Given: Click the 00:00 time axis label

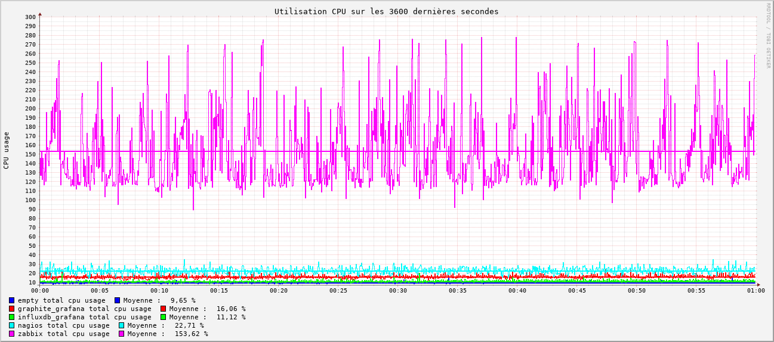Looking at the screenshot, I should (40, 291).
